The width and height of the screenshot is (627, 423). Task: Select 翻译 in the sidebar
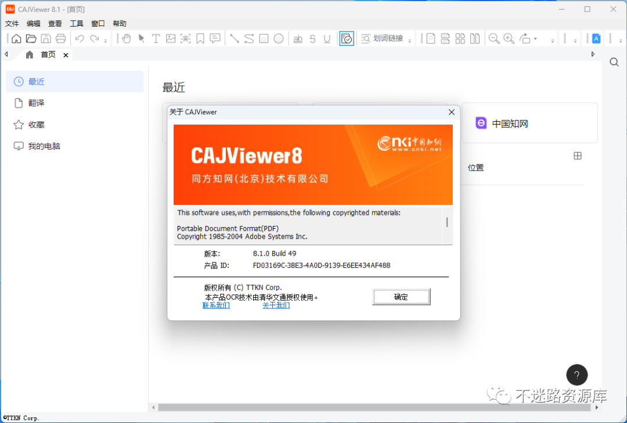75,103
